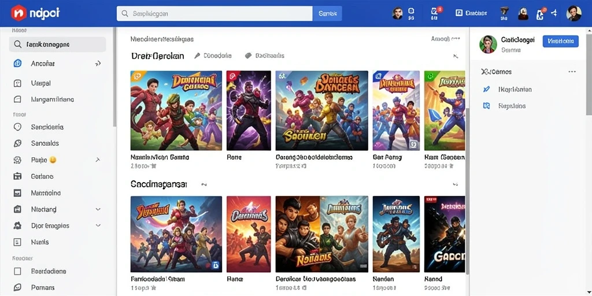Open the purple Rone game thumbnail
592x296 pixels.
[x=249, y=110]
